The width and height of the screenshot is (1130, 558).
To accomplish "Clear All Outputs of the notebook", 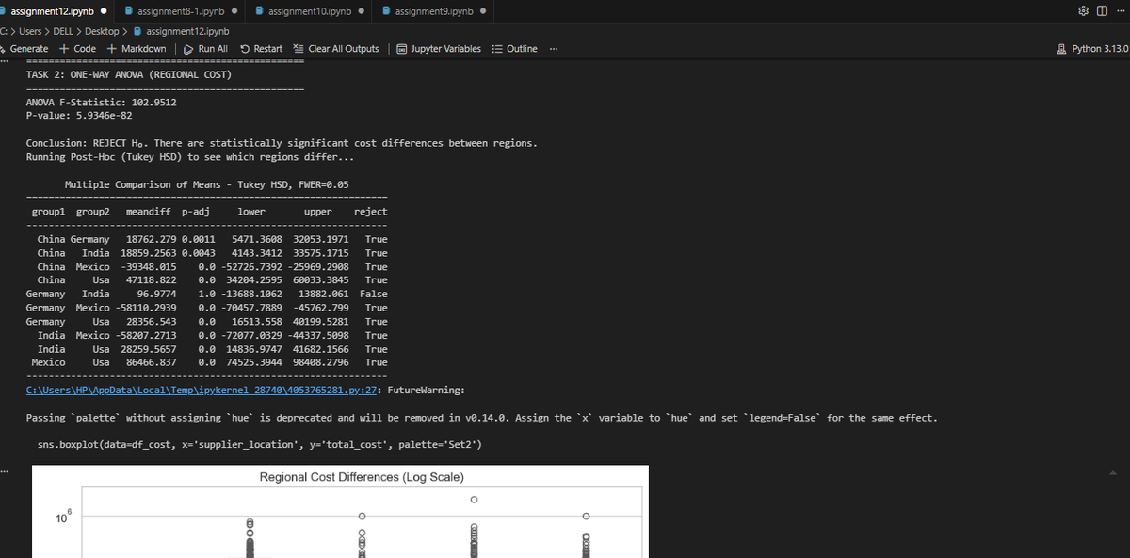I will 336,49.
